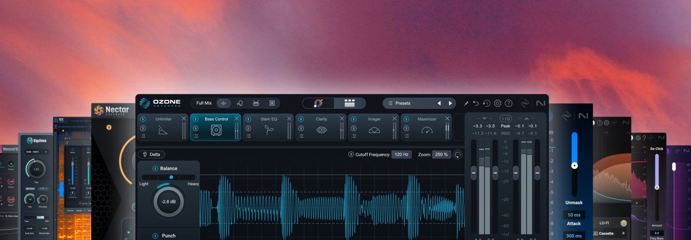Toggle the Balance power button

point(155,168)
